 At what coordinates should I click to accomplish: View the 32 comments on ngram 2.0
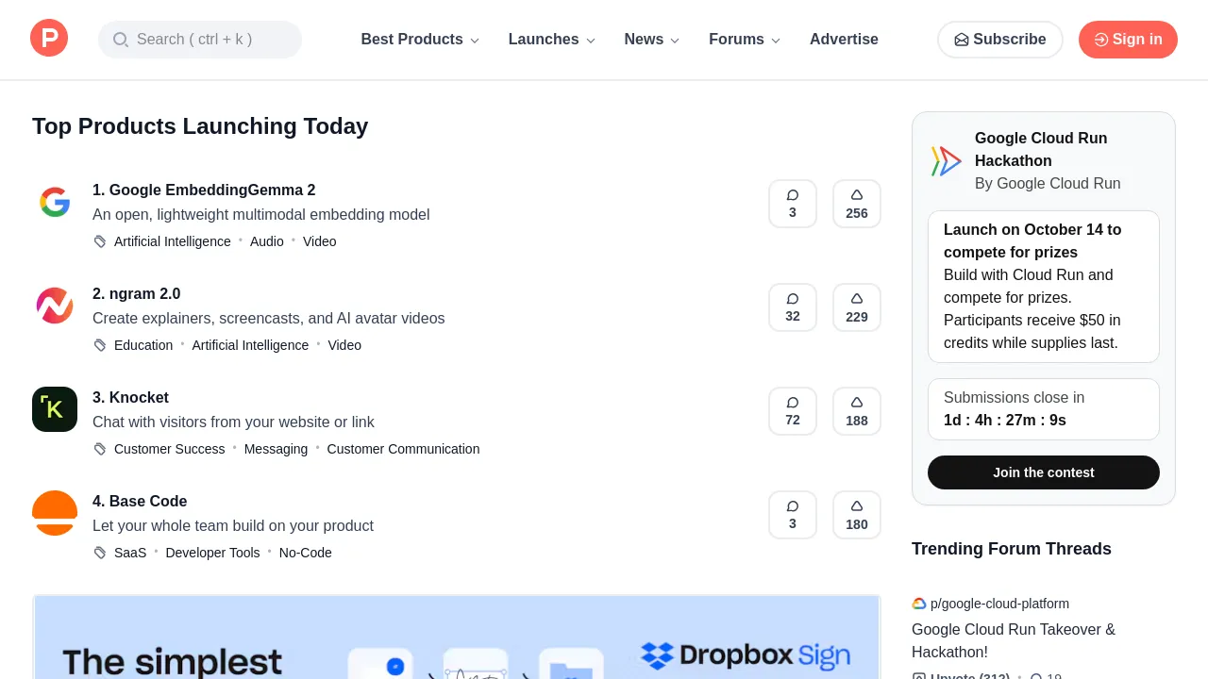click(793, 307)
